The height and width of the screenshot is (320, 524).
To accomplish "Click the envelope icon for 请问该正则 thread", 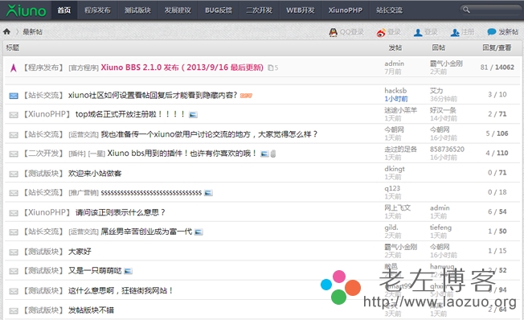I will pos(14,213).
